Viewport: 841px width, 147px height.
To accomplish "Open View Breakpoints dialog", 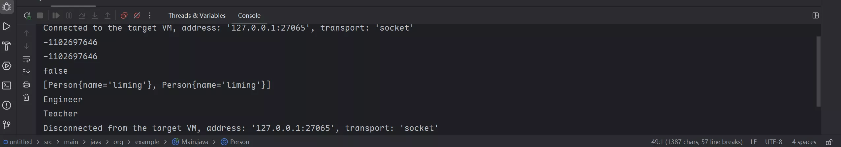I will pos(124,15).
